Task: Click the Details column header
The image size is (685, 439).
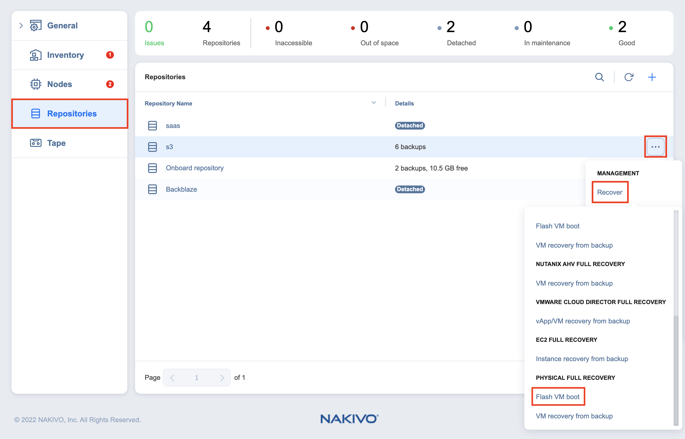Action: tap(404, 104)
